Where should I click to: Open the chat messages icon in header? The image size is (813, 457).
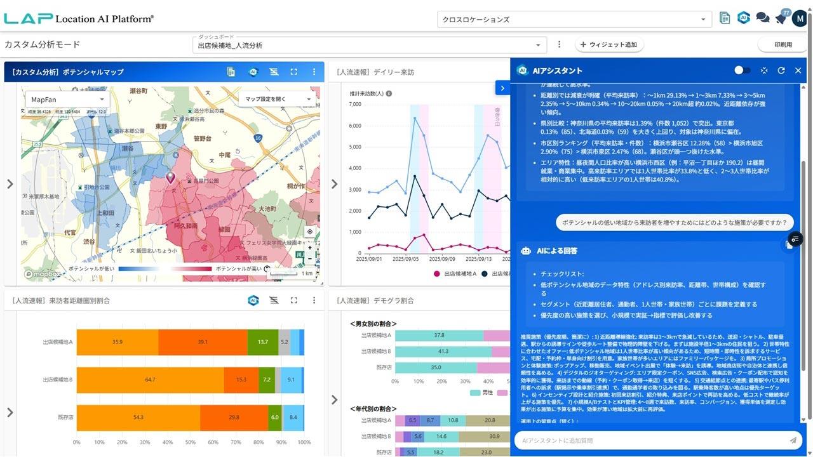click(x=762, y=18)
